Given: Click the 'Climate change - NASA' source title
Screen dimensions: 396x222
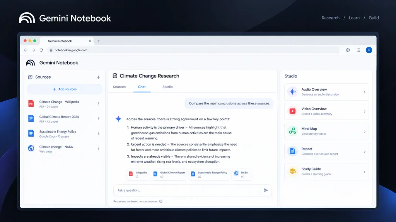Looking at the screenshot, I should (56, 147).
